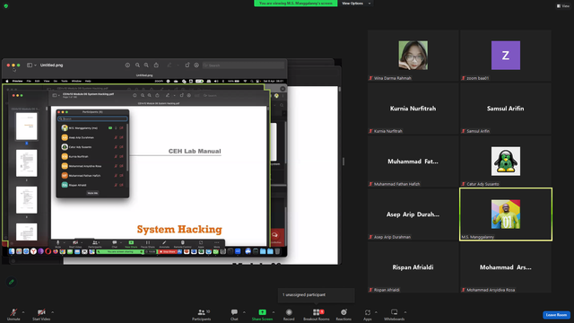
Task: Click the handle between shared screen and gallery
Action: (x=344, y=161)
